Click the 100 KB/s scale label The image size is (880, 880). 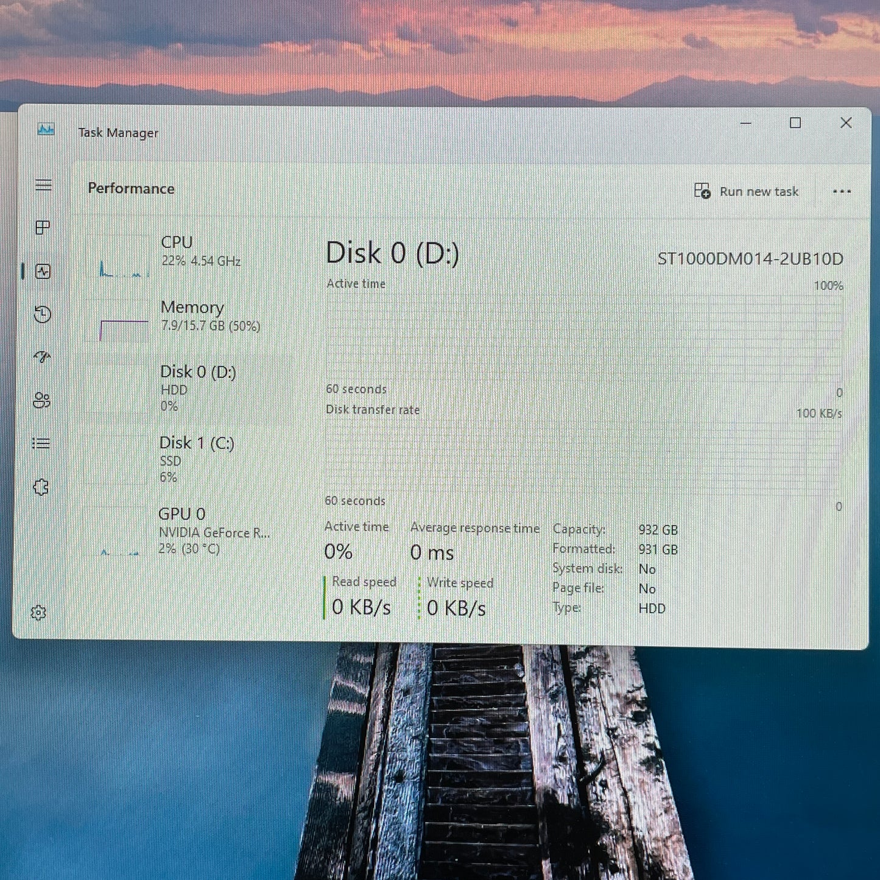coord(819,414)
